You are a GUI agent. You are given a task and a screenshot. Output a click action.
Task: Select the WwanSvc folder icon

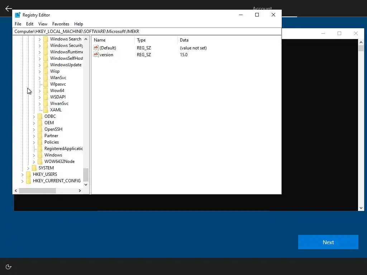(46, 103)
